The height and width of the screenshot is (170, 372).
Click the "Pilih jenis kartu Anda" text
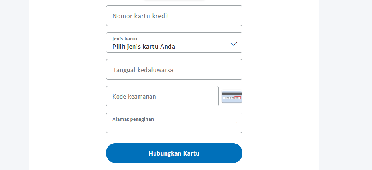(x=144, y=47)
